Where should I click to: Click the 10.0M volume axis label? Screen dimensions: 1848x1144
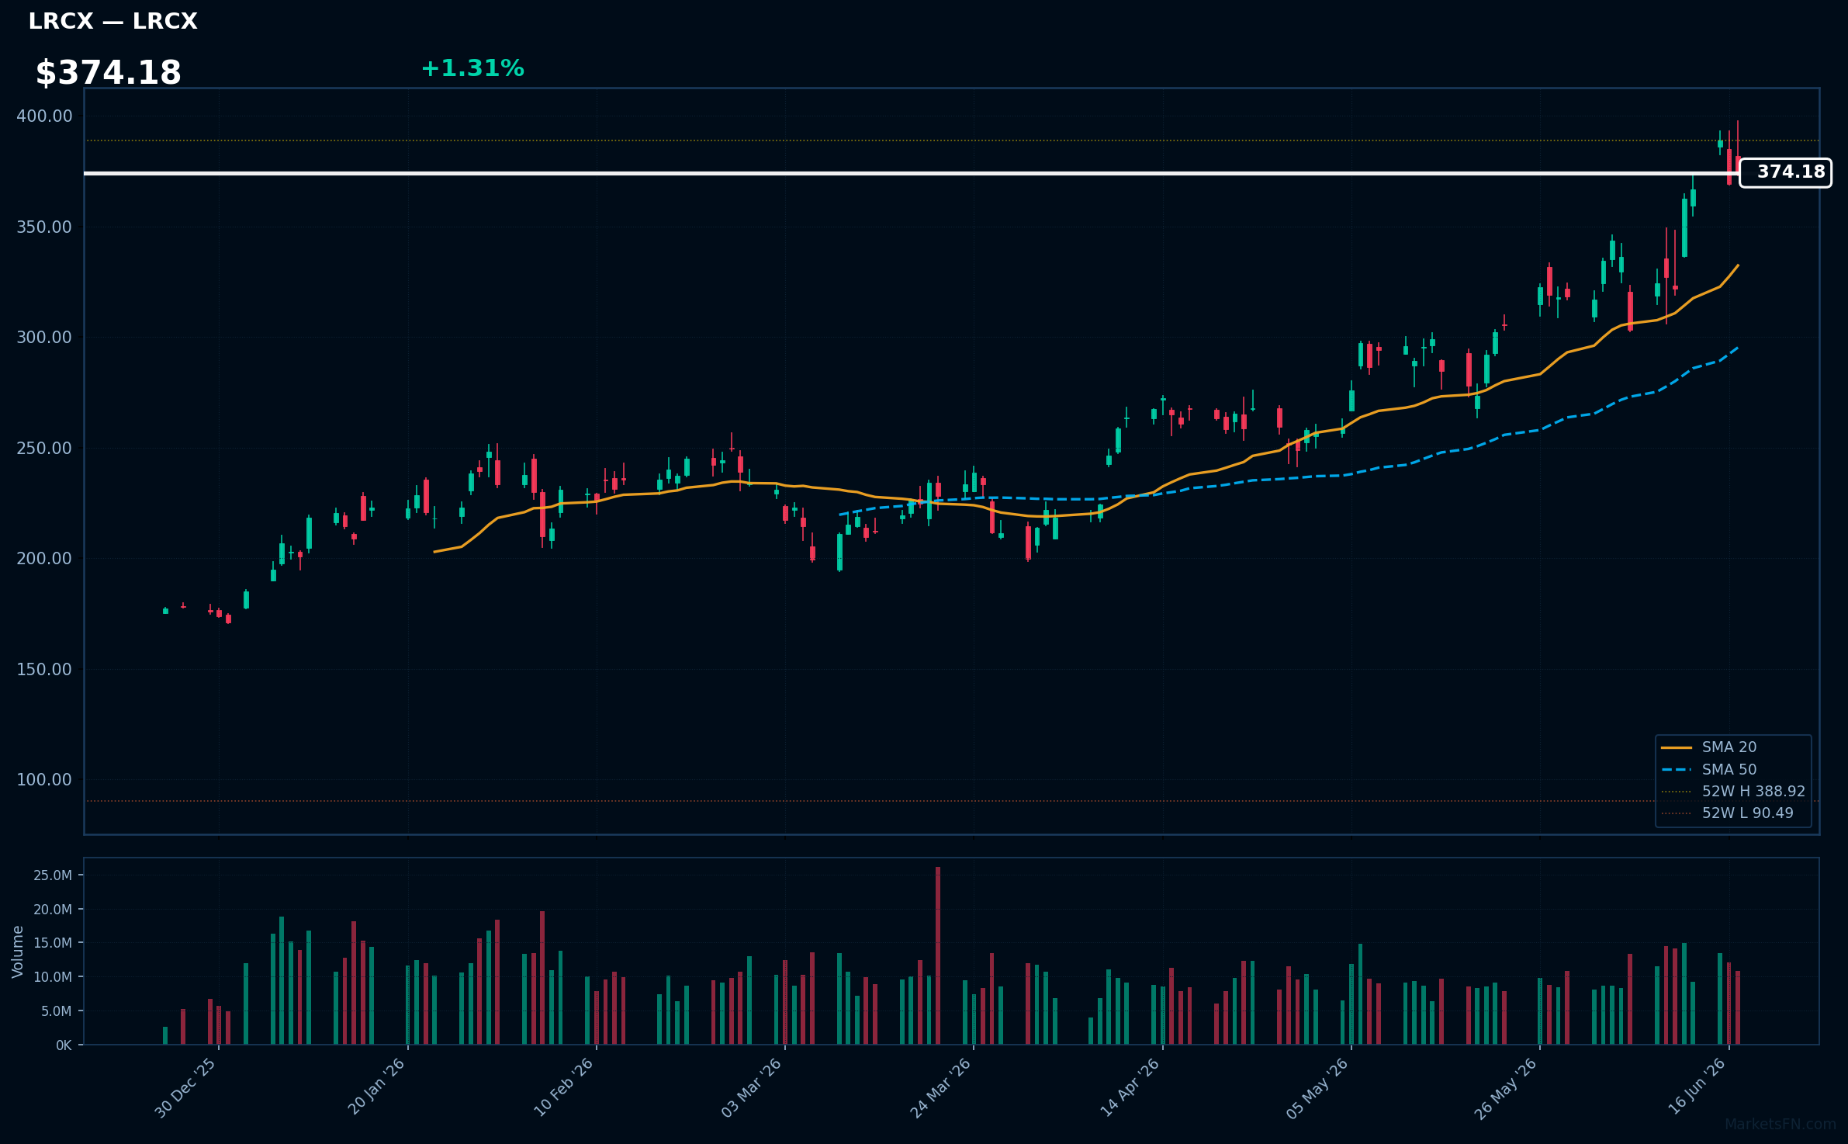(53, 977)
